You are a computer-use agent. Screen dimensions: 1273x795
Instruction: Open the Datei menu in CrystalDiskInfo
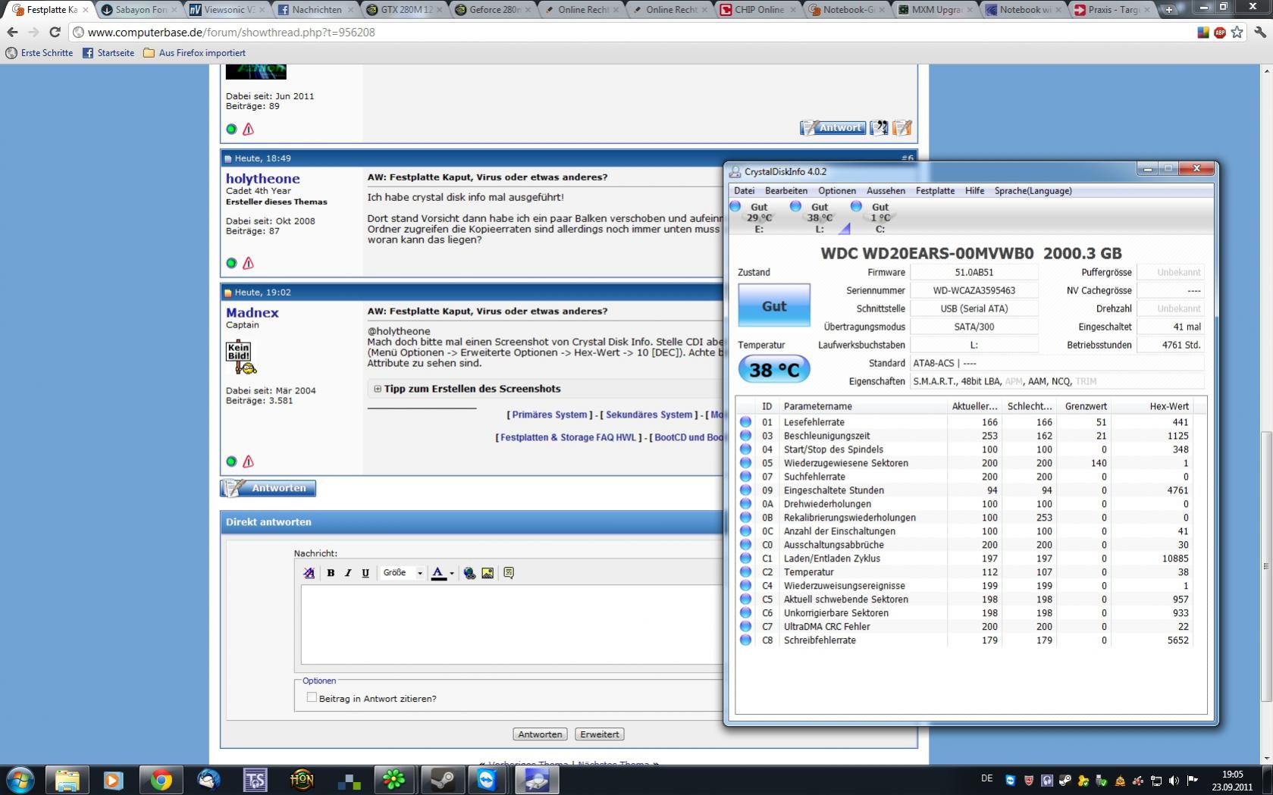(744, 191)
